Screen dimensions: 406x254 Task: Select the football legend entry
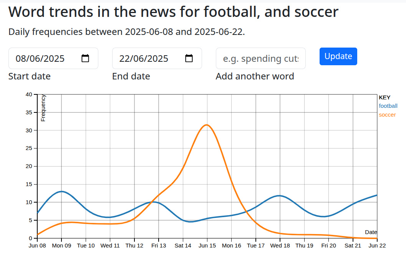(388, 106)
